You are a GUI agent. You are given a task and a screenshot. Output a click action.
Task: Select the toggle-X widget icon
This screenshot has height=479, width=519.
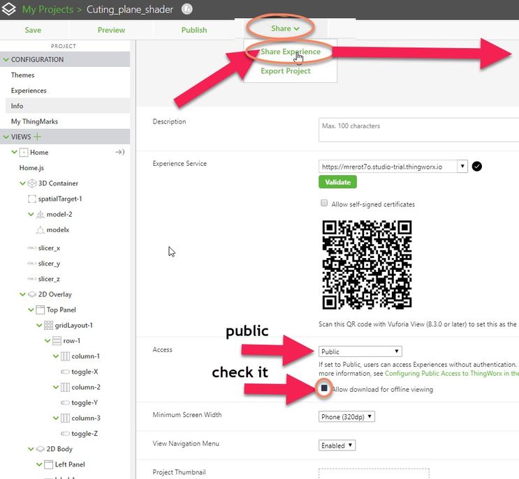[x=65, y=372]
